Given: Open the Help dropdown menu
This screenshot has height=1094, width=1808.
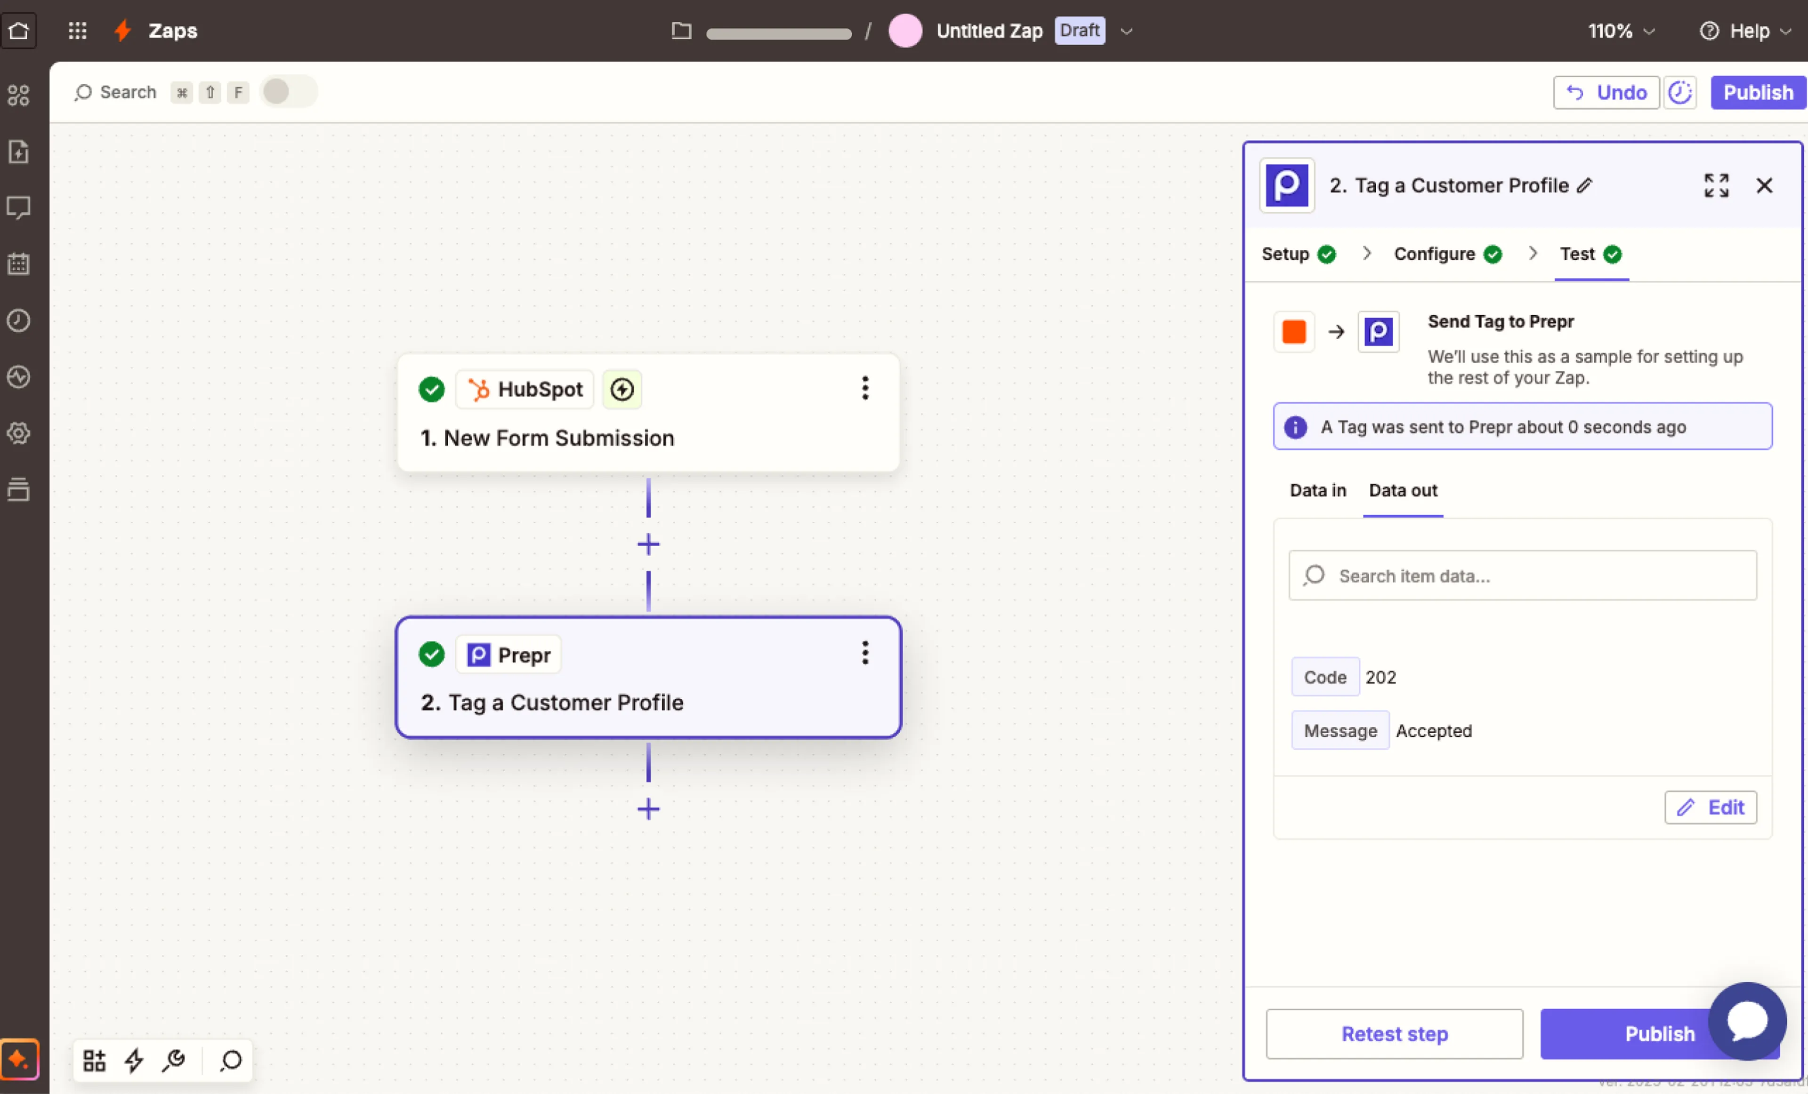Looking at the screenshot, I should tap(1746, 32).
